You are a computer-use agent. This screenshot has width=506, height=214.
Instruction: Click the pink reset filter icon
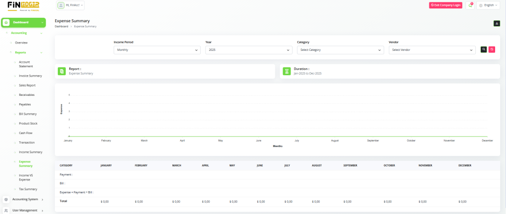[x=492, y=49]
